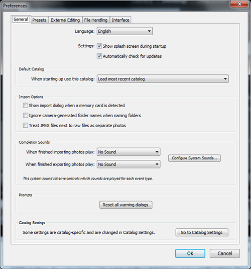Click the General tab

[x=21, y=20]
